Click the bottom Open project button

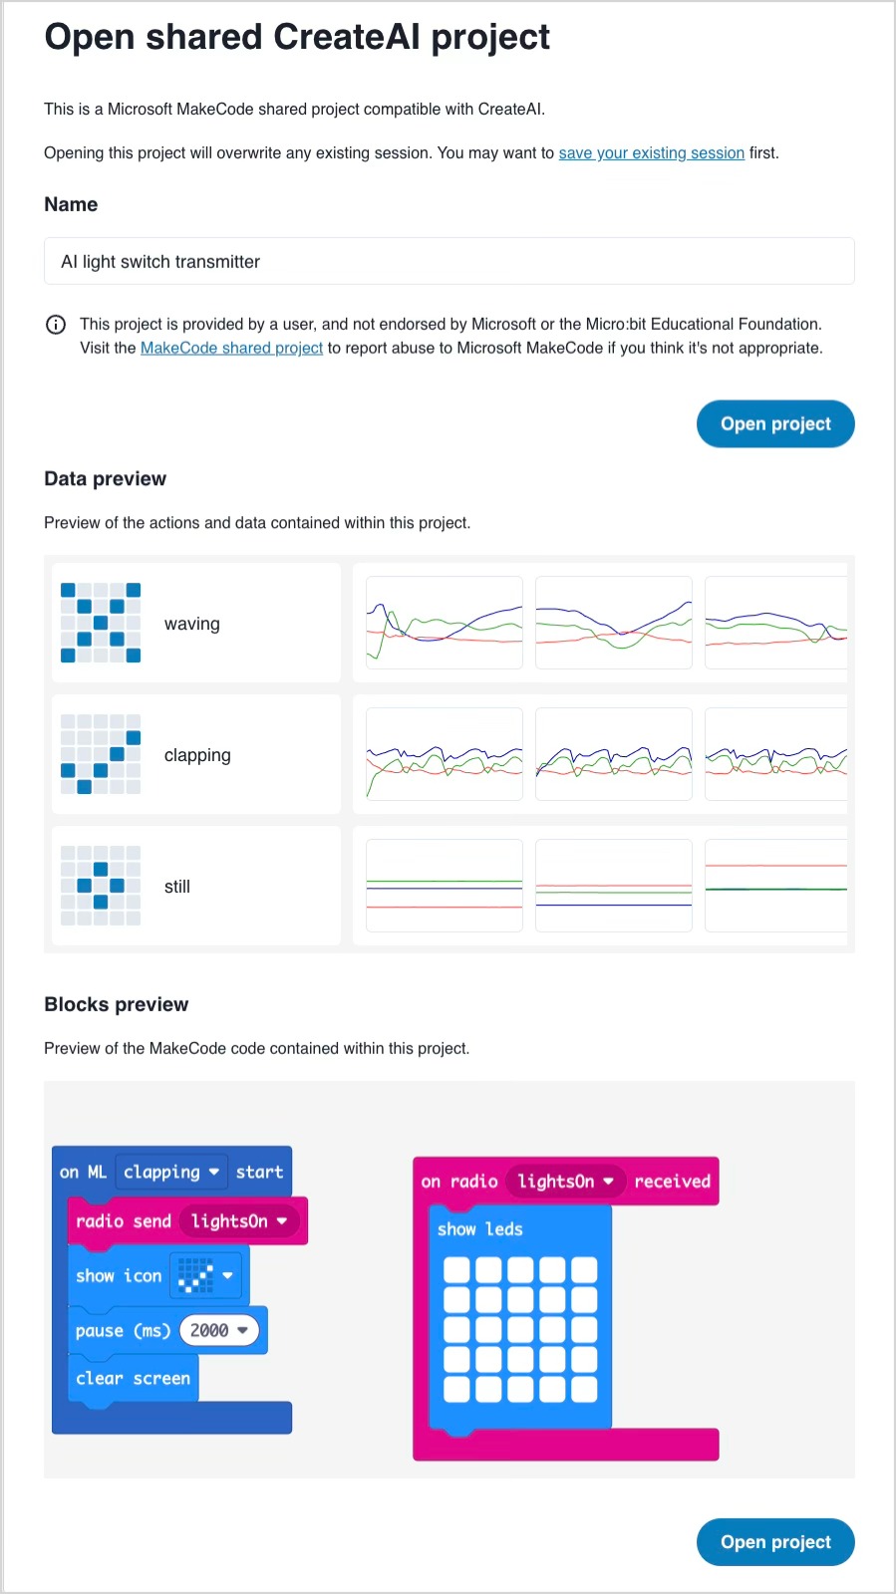point(774,1541)
